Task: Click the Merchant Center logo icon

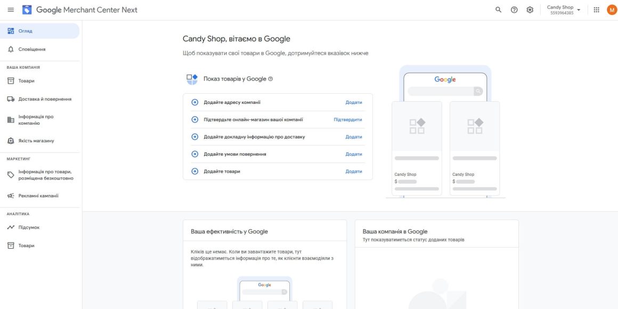Action: 27,10
